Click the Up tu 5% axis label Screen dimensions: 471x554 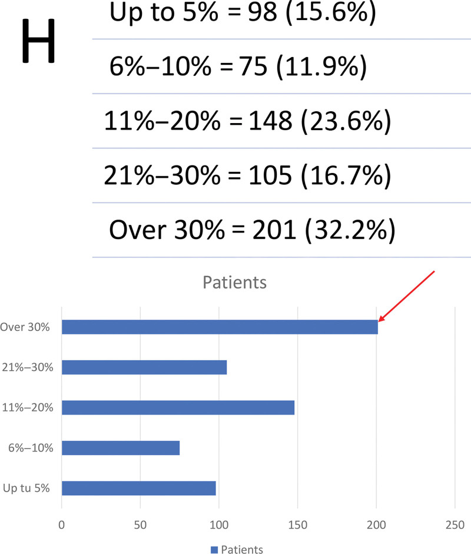pyautogui.click(x=26, y=488)
